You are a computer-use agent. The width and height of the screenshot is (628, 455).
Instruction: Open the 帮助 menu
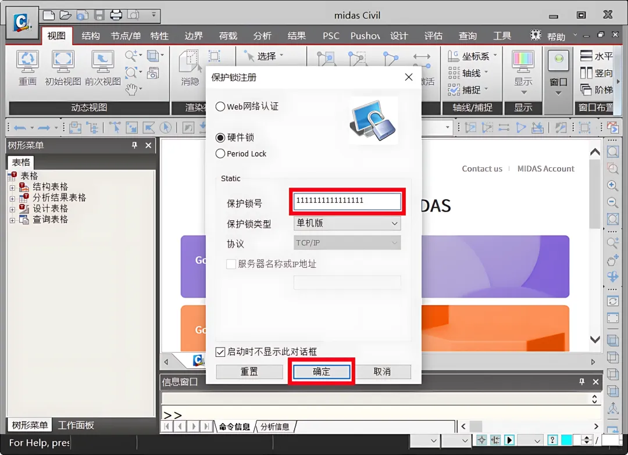pyautogui.click(x=556, y=37)
